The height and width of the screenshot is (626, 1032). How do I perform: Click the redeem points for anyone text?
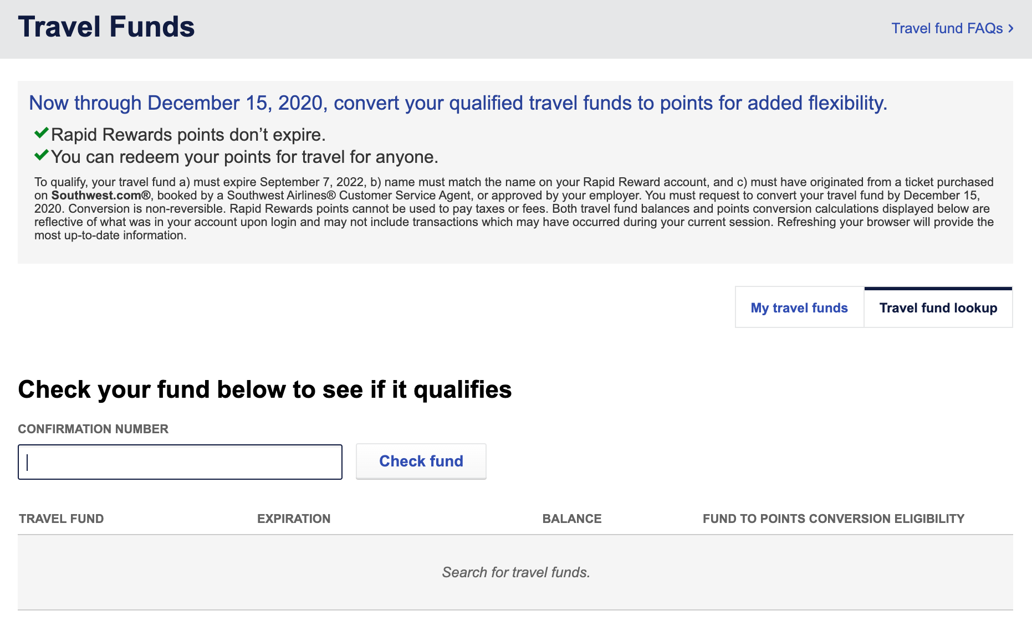click(x=245, y=157)
